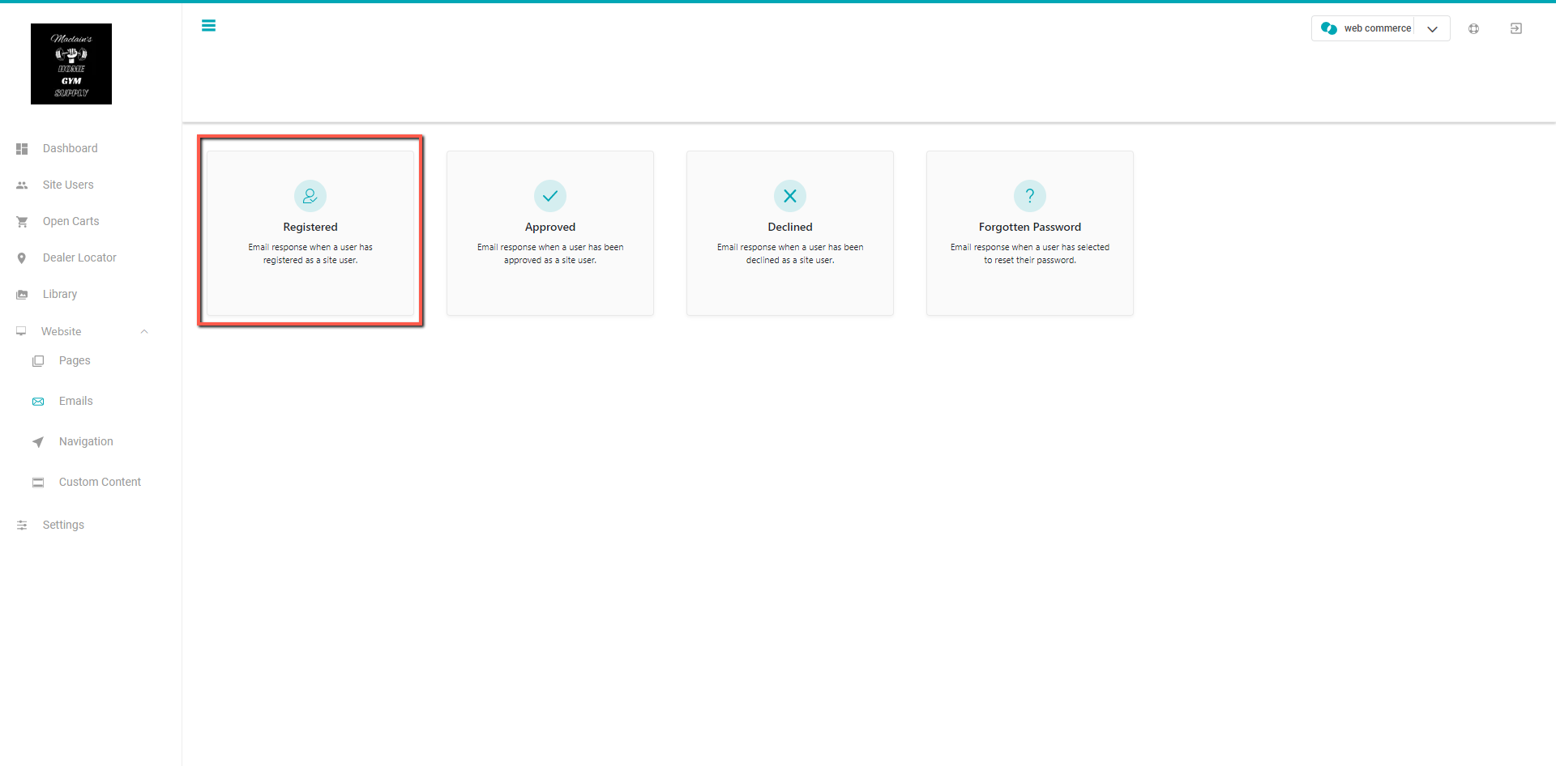This screenshot has height=766, width=1556.
Task: Go to Site Users
Action: pos(68,185)
